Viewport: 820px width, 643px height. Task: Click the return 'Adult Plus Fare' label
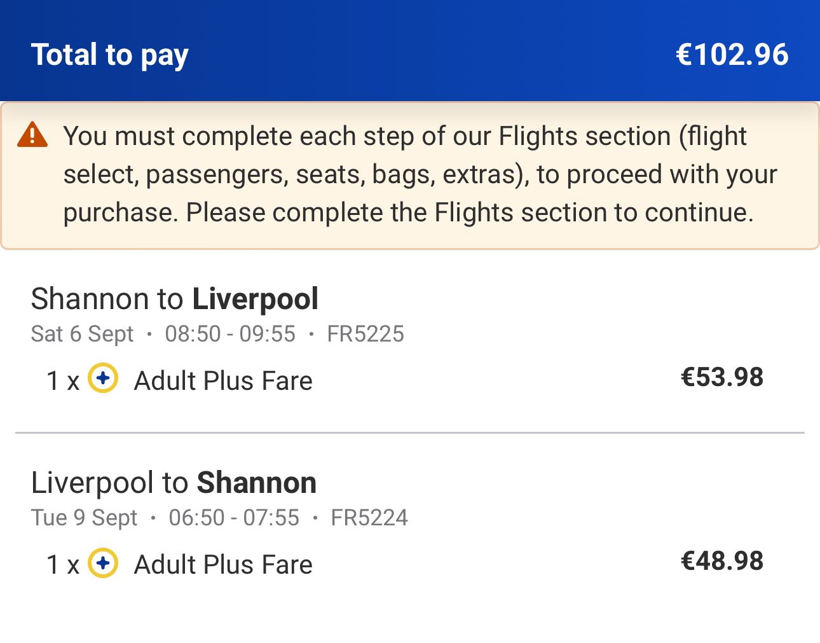tap(223, 565)
